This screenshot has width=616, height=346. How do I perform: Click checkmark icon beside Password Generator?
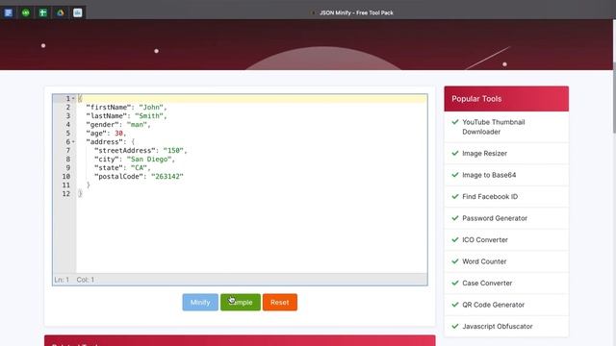(455, 218)
